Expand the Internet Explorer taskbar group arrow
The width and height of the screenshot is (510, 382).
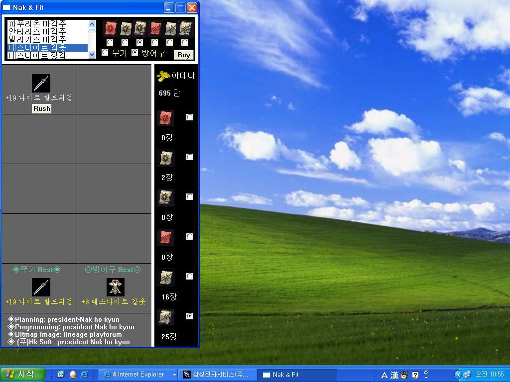(174, 375)
